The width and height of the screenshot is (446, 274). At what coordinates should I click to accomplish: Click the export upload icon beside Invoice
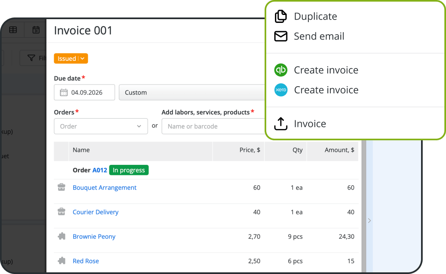[281, 124]
